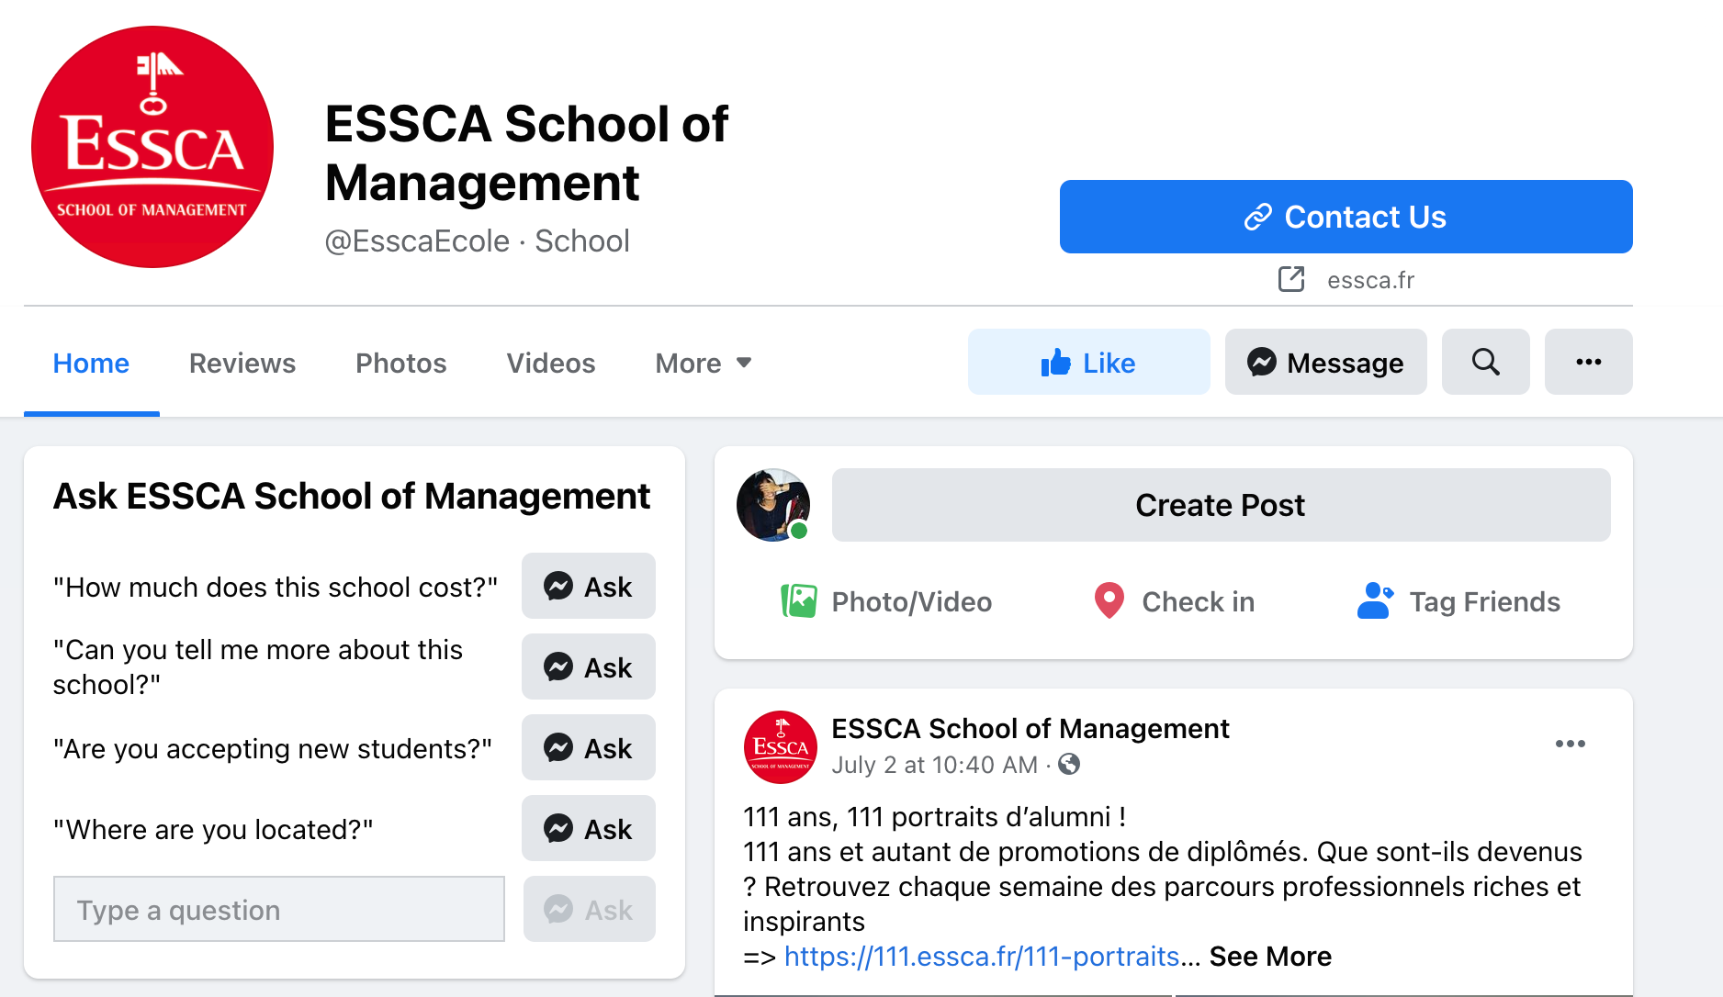Ask "Are you accepting new students?"
Screen dimensions: 1723x997
(x=588, y=747)
